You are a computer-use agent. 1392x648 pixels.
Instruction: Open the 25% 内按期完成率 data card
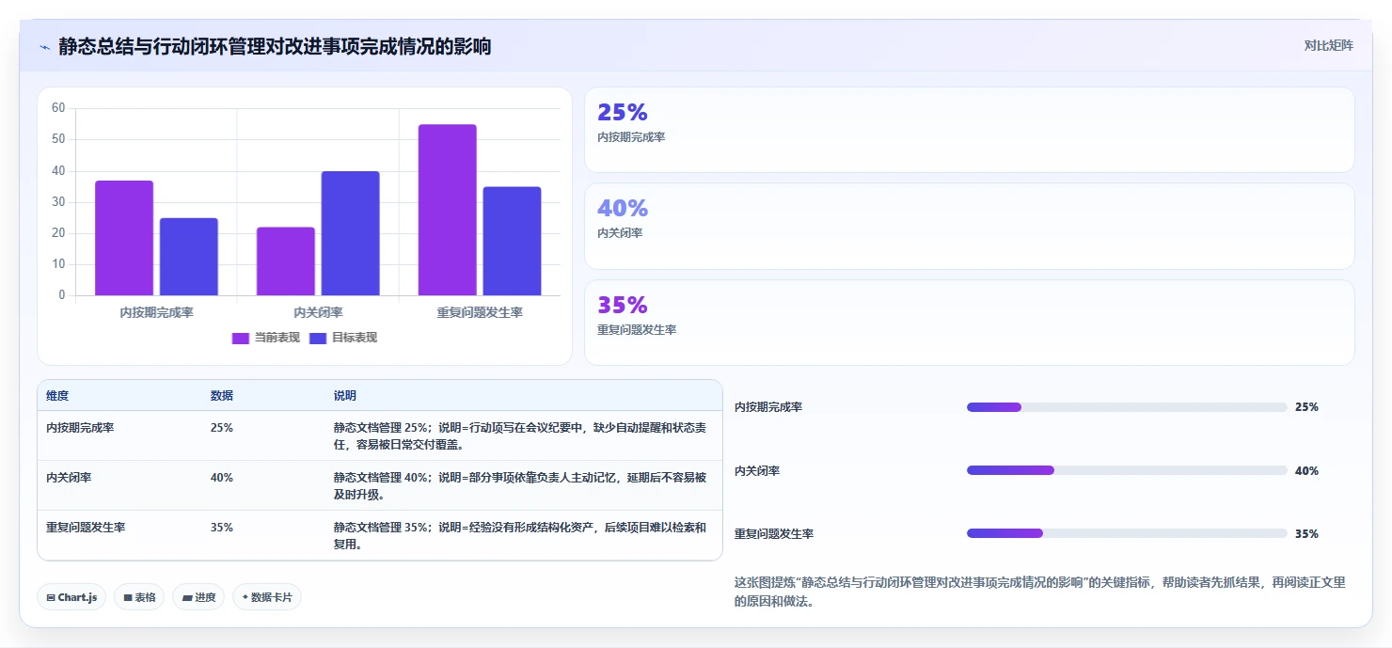[970, 130]
